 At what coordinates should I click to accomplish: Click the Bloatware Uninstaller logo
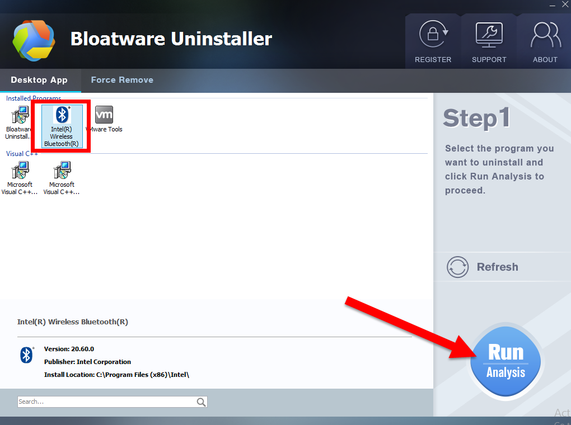pyautogui.click(x=34, y=40)
